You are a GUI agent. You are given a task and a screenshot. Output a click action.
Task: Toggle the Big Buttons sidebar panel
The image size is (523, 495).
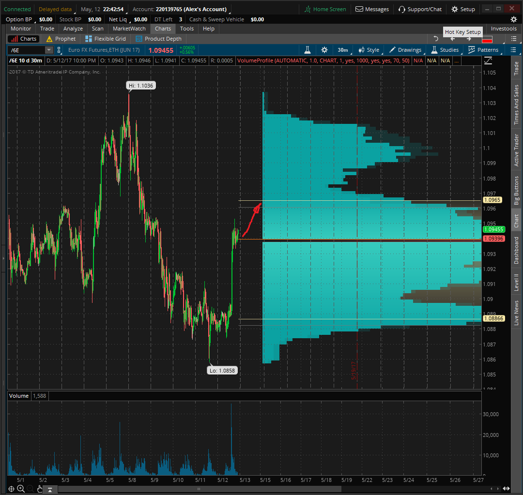pyautogui.click(x=516, y=190)
